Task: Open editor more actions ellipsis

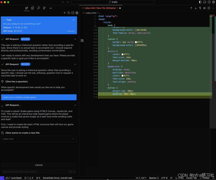Action: 213,8
